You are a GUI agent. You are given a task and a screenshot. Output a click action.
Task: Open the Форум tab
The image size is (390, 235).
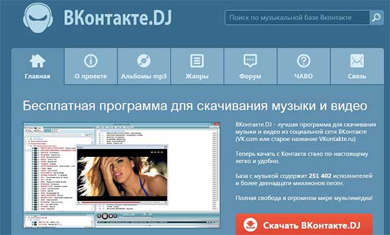point(250,66)
